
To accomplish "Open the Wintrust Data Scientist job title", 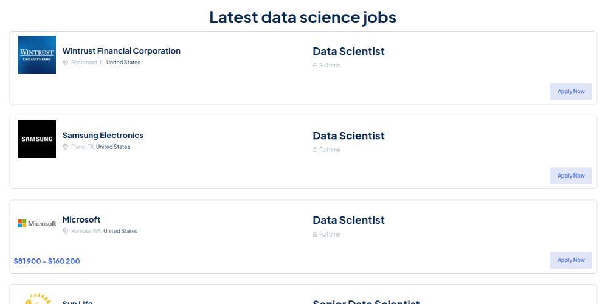I will (x=348, y=52).
